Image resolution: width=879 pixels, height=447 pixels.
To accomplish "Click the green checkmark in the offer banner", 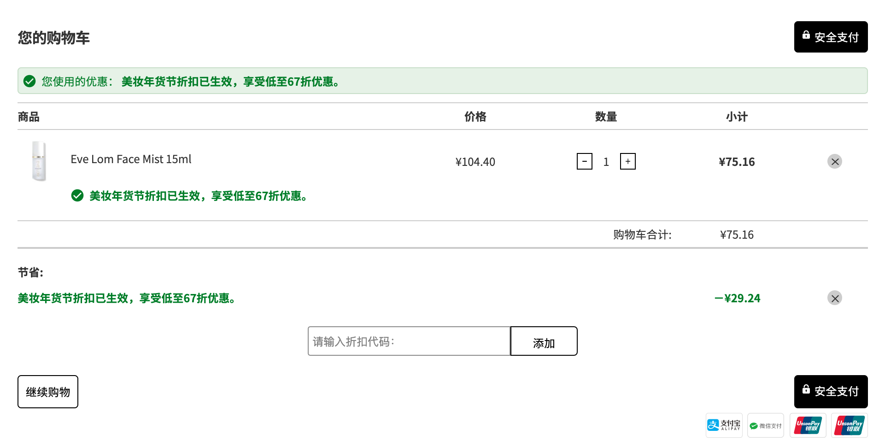I will pos(29,81).
